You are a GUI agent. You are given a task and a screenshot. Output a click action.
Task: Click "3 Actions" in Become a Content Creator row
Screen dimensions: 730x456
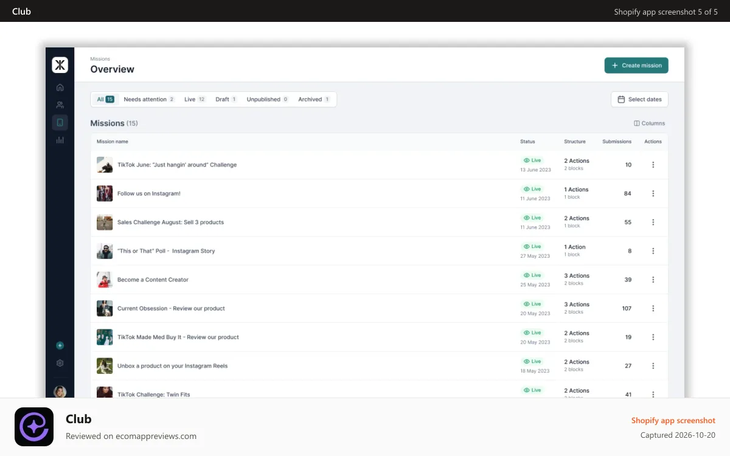(577, 275)
